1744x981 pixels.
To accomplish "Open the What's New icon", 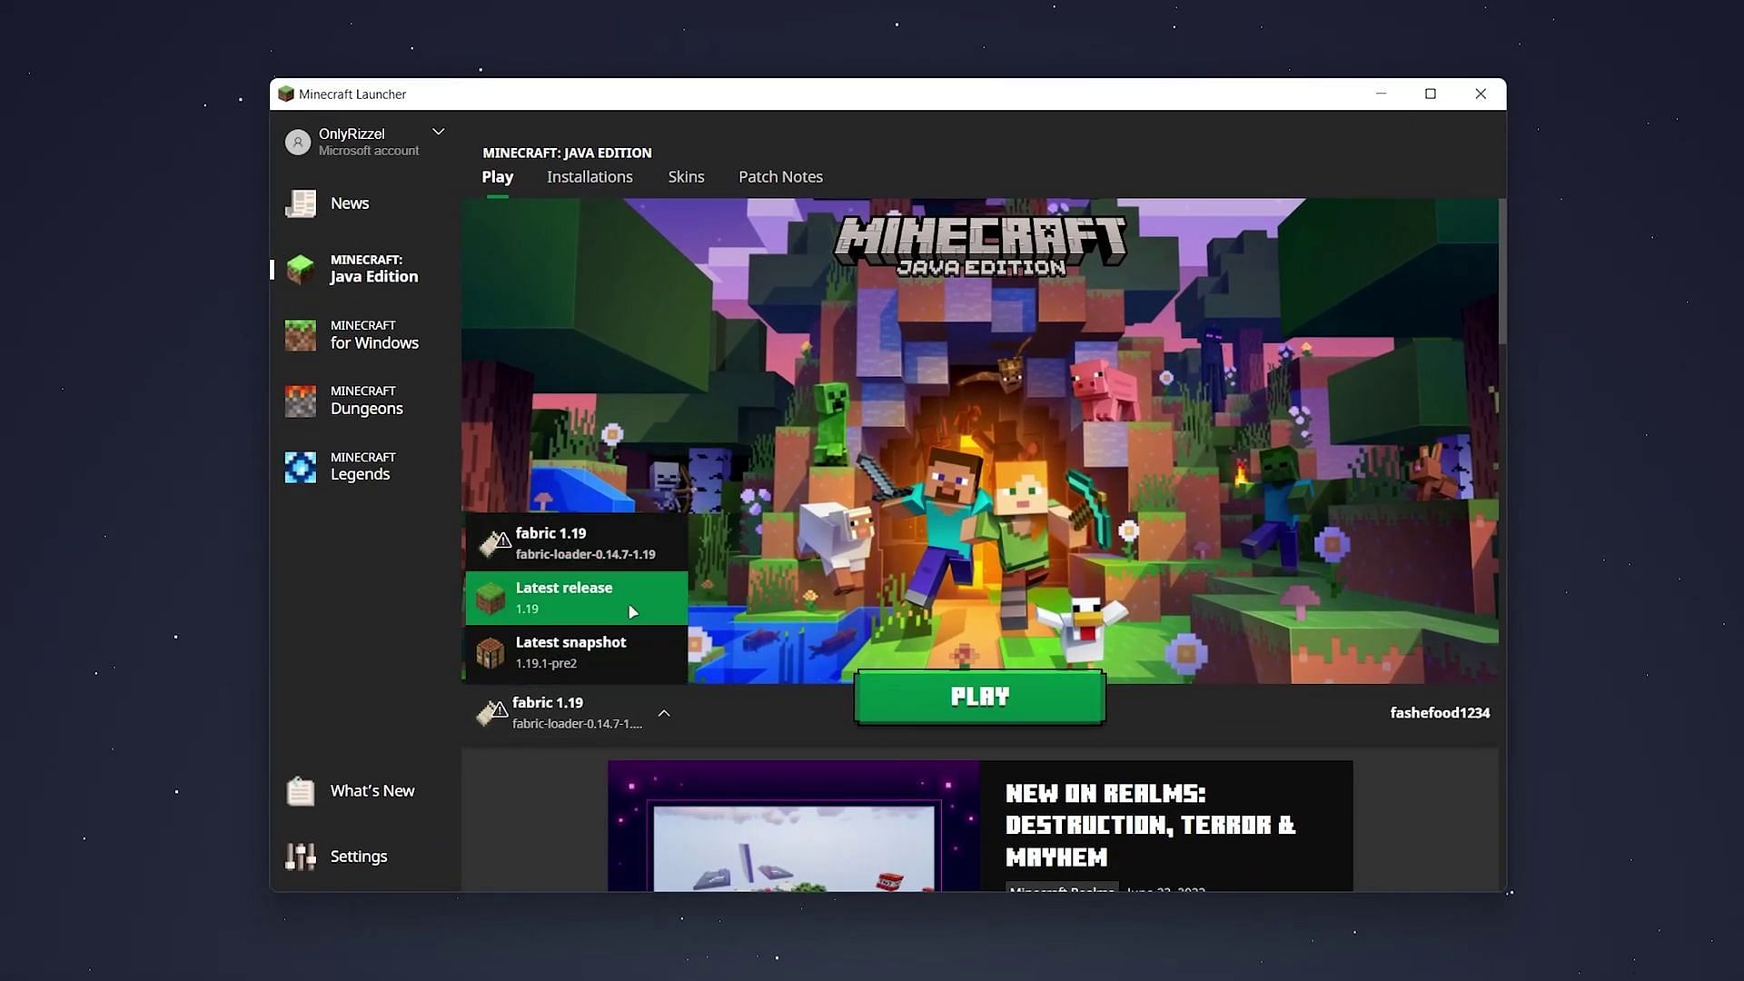I will click(300, 790).
